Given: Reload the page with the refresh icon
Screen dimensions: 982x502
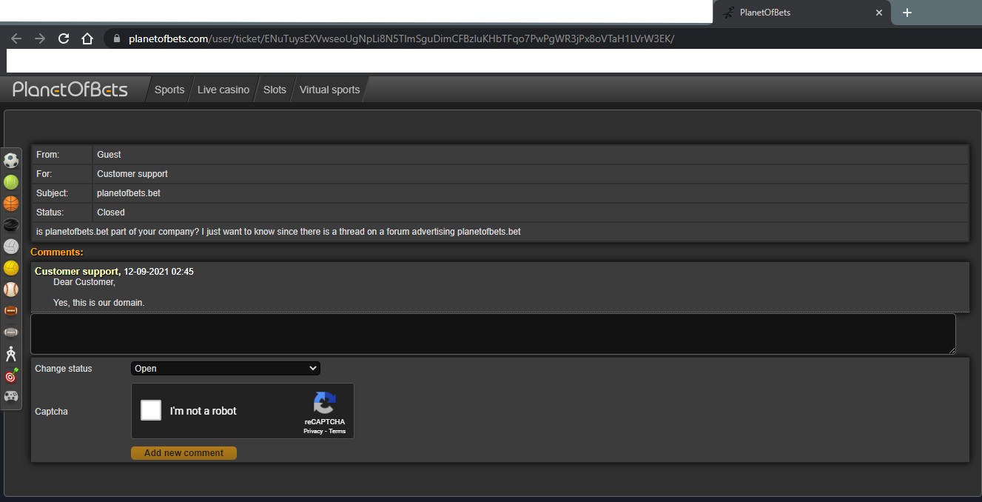Looking at the screenshot, I should pyautogui.click(x=64, y=39).
